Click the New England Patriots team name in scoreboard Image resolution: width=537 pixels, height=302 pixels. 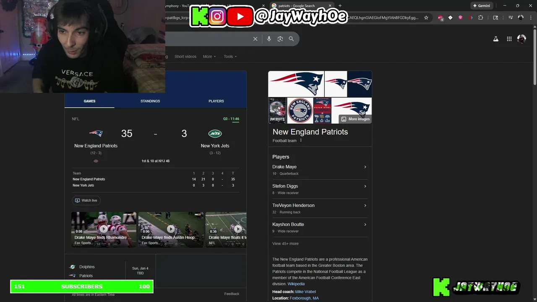[x=96, y=146]
